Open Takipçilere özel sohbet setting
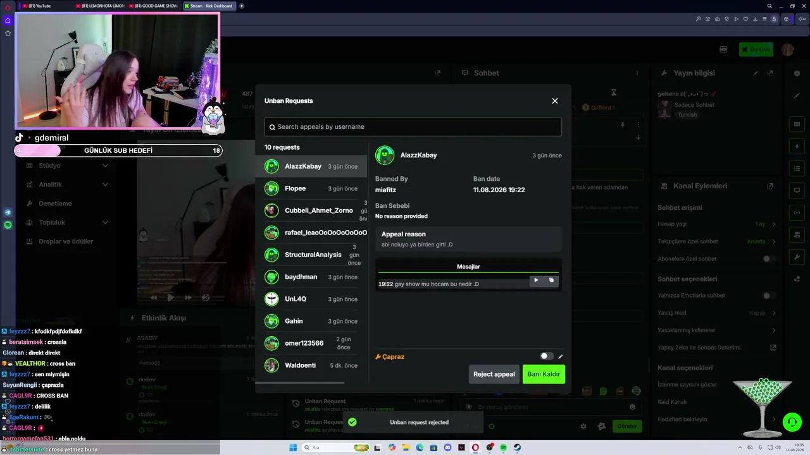Screen dimensions: 810x455 717,241
